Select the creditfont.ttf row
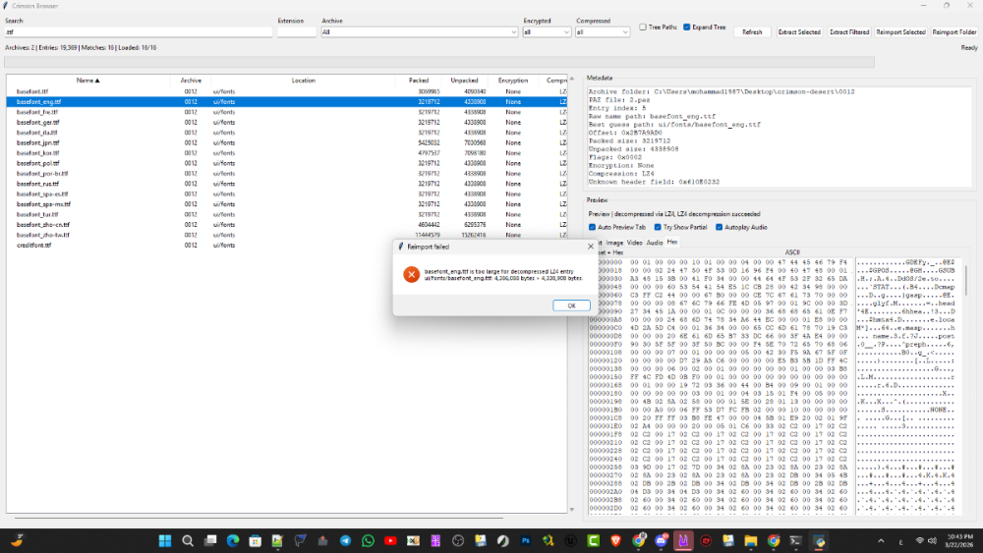The height and width of the screenshot is (553, 983). (286, 245)
